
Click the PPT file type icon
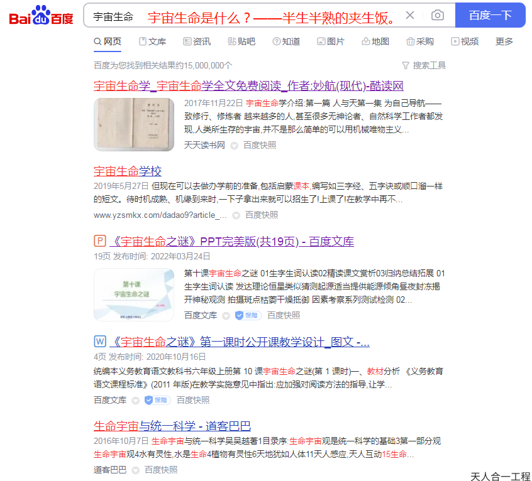coord(100,241)
